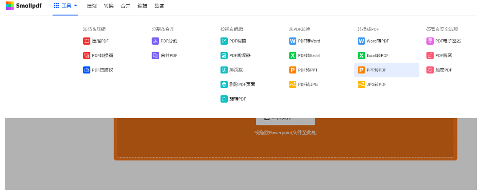Open the 合并PDF link
The width and height of the screenshot is (492, 194).
pos(169,55)
